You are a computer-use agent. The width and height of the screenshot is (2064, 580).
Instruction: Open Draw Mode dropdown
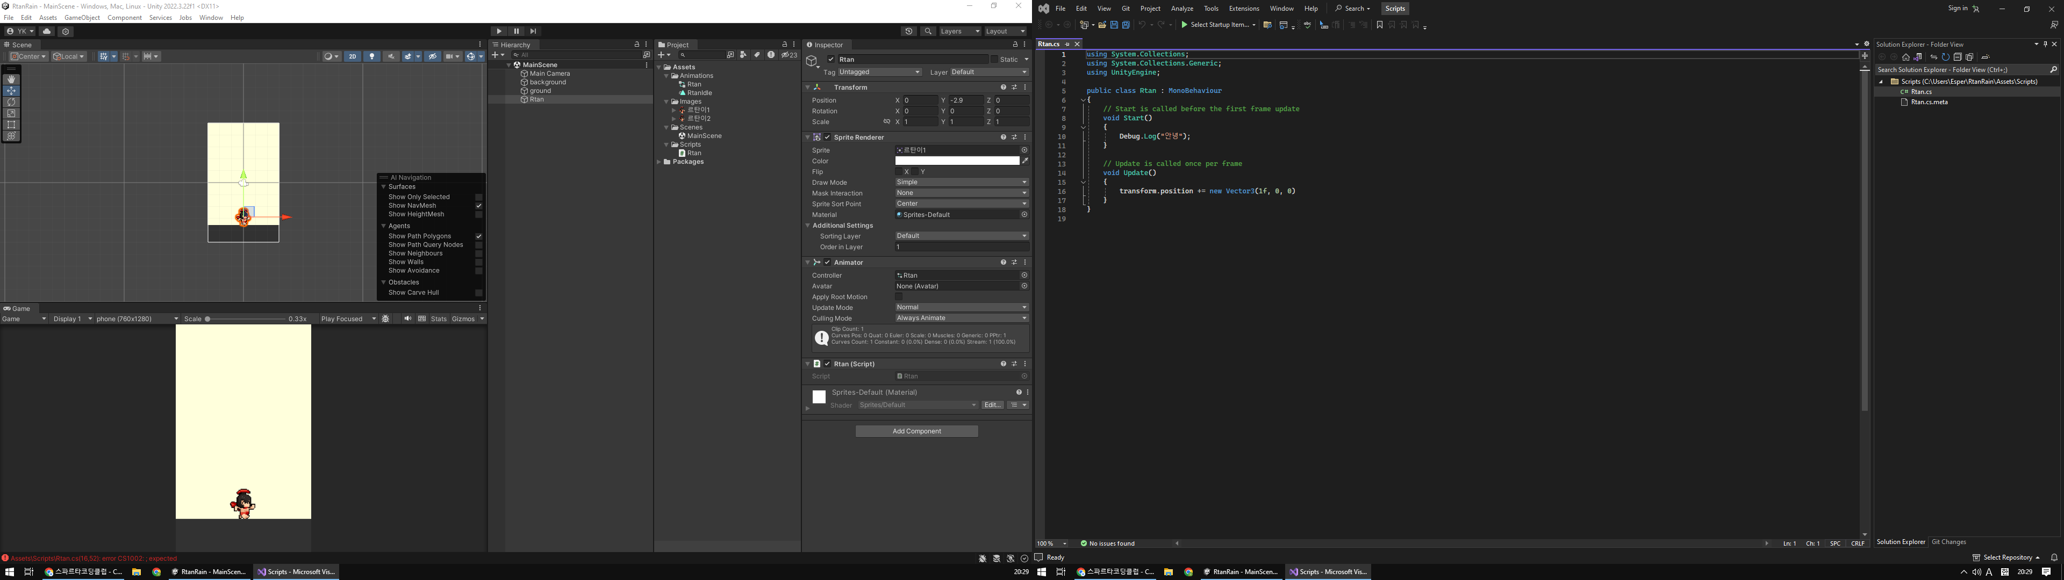(962, 183)
